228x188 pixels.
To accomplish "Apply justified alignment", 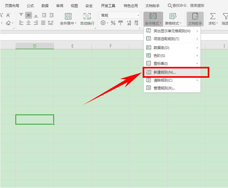I will click(x=43, y=23).
